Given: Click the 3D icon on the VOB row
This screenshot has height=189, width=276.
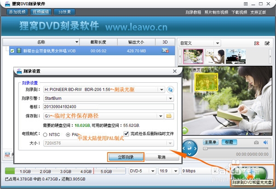Looking at the screenshot, I should click(165, 51).
